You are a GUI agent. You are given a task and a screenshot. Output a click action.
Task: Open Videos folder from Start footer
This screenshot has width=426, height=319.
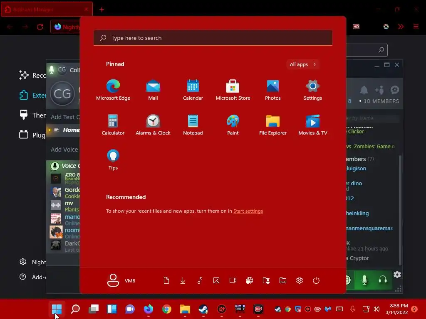click(x=233, y=280)
